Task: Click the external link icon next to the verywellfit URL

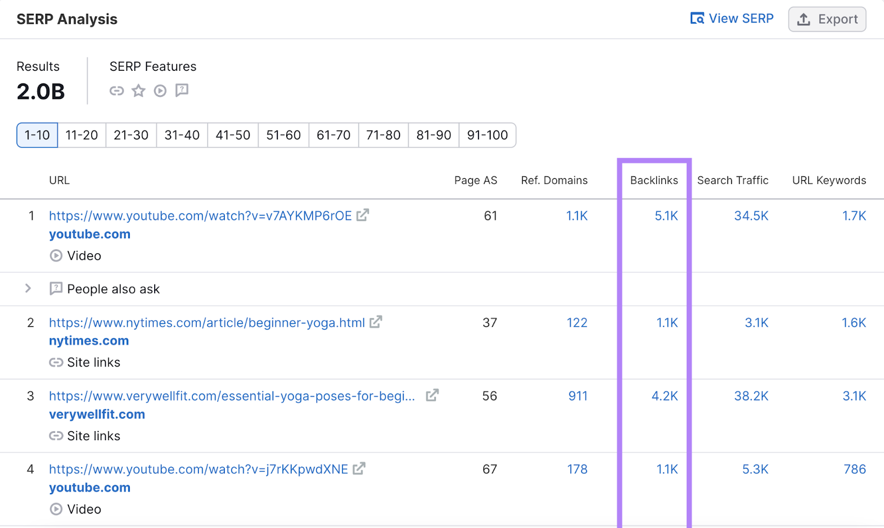Action: [433, 395]
